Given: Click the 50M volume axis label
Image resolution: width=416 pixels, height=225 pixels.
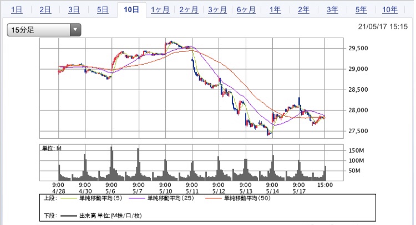Looking at the screenshot, I should point(354,170).
